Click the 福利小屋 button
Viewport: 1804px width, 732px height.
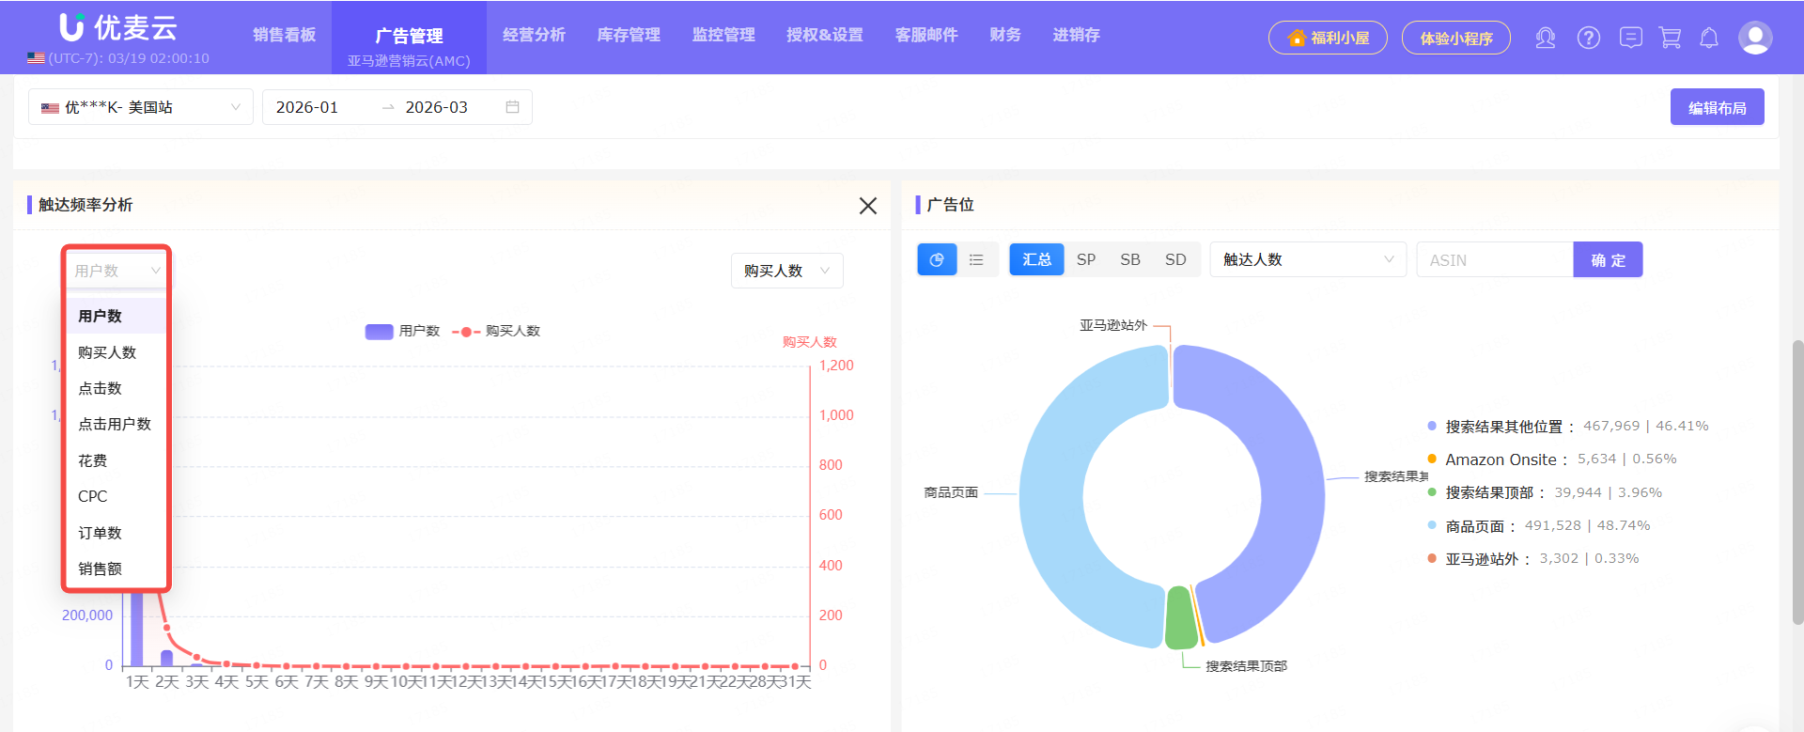[x=1328, y=38]
